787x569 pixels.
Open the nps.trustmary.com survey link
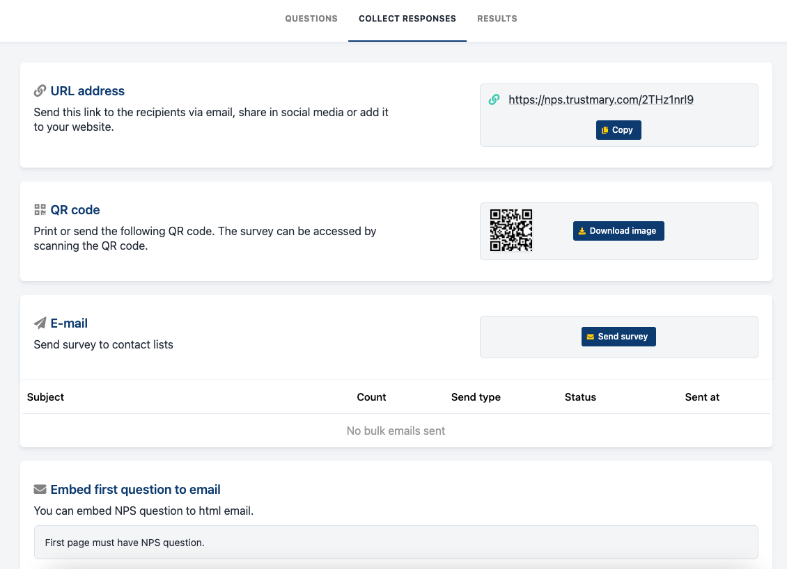point(601,99)
